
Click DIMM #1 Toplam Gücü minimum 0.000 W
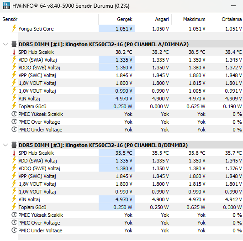click(159, 106)
